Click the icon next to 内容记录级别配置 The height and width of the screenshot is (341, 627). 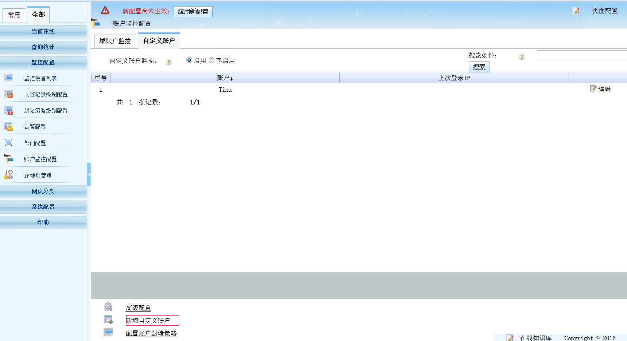point(9,94)
